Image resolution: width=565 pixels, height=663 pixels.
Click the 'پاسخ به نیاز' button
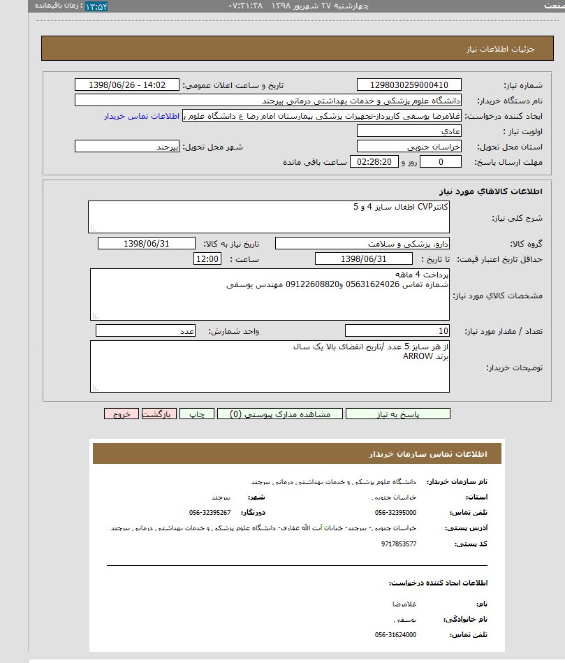pyautogui.click(x=397, y=414)
